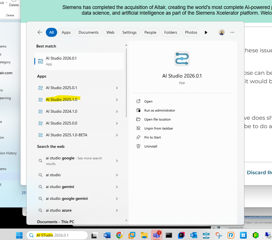Show more search filter tabs
Viewport: 272px width, 240px height.
click(206, 32)
